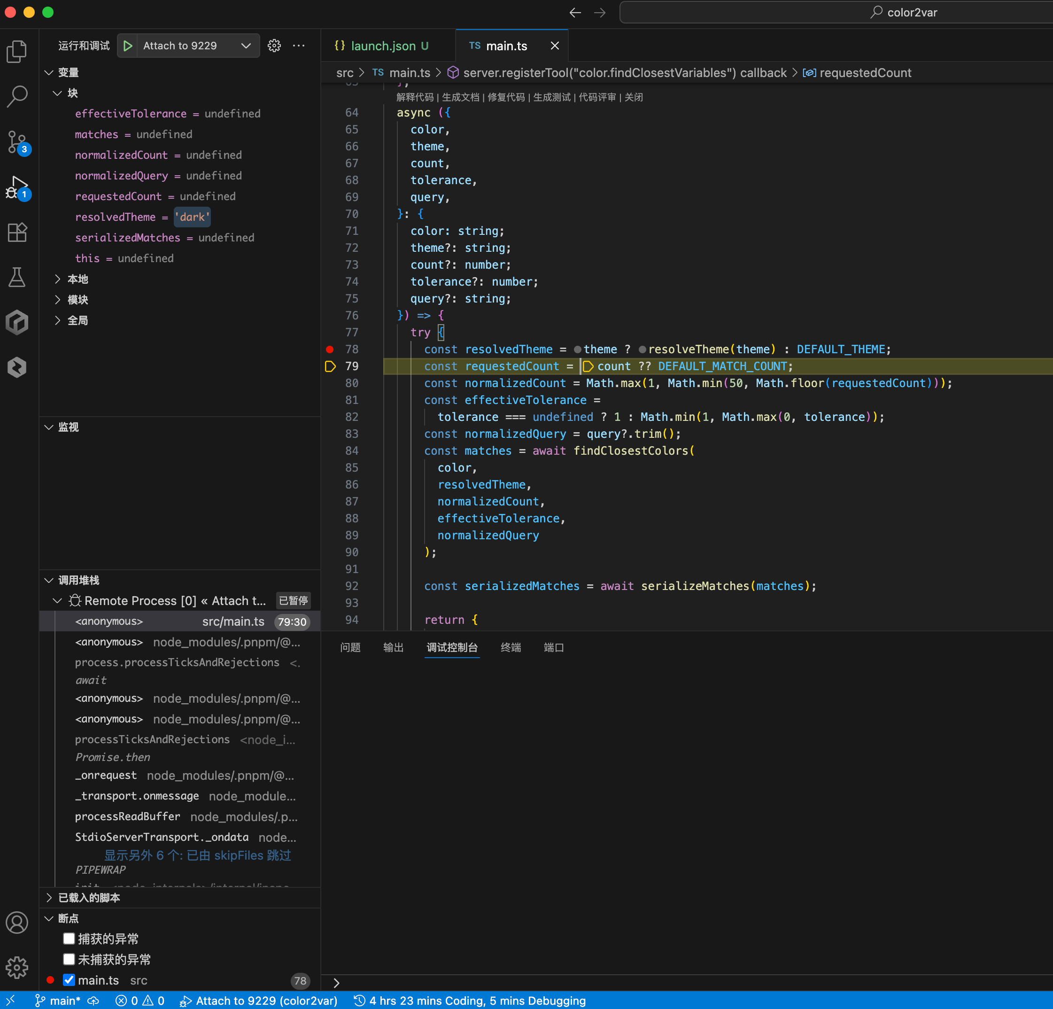Click 显示另外 6 个 skipFiles link
The height and width of the screenshot is (1009, 1053).
click(x=197, y=855)
